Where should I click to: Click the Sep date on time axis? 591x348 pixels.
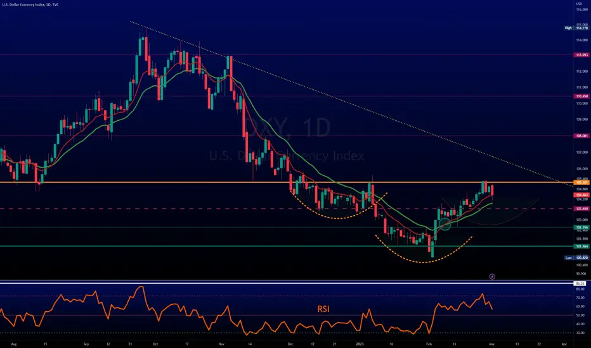tap(86, 344)
